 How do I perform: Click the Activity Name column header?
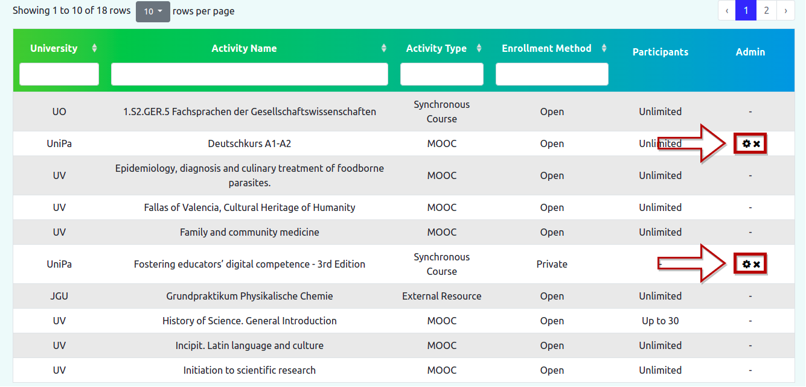(x=244, y=48)
